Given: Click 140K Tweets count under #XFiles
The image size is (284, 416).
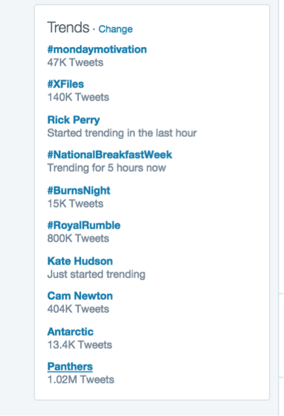Looking at the screenshot, I should (x=78, y=97).
